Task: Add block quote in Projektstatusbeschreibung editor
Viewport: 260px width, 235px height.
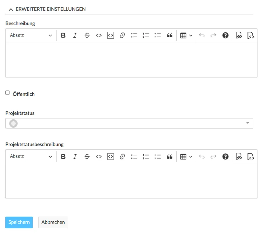Action: (x=169, y=156)
